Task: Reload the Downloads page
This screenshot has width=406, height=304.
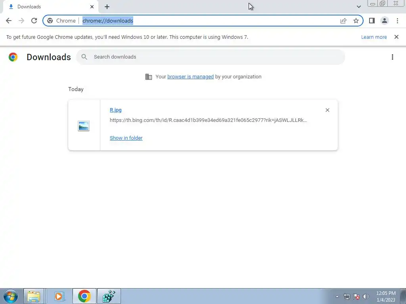Action: pyautogui.click(x=34, y=21)
